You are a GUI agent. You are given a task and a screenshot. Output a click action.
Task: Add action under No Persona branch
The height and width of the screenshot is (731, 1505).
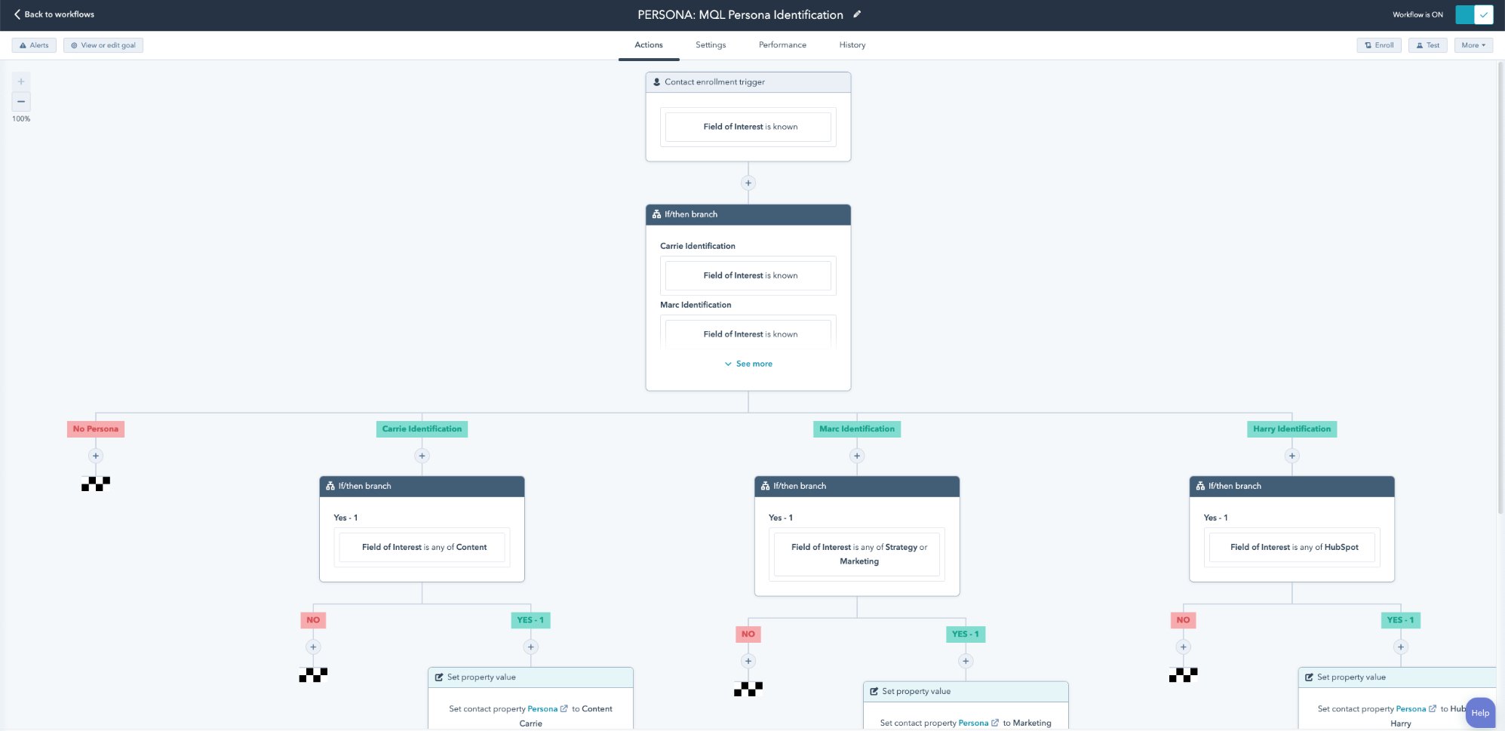point(96,456)
